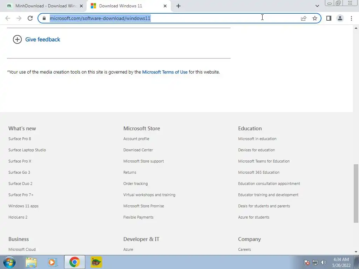Open network tray icon
This screenshot has width=359, height=269.
pos(315,262)
